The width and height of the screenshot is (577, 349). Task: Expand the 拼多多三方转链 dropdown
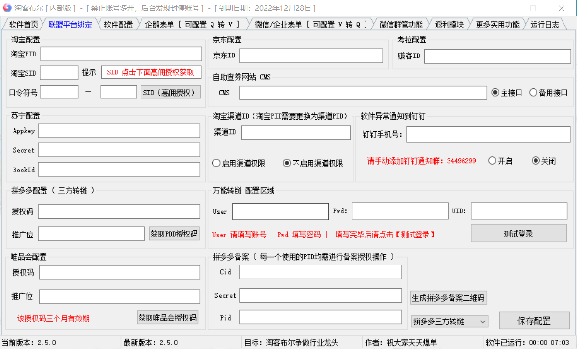(450, 321)
